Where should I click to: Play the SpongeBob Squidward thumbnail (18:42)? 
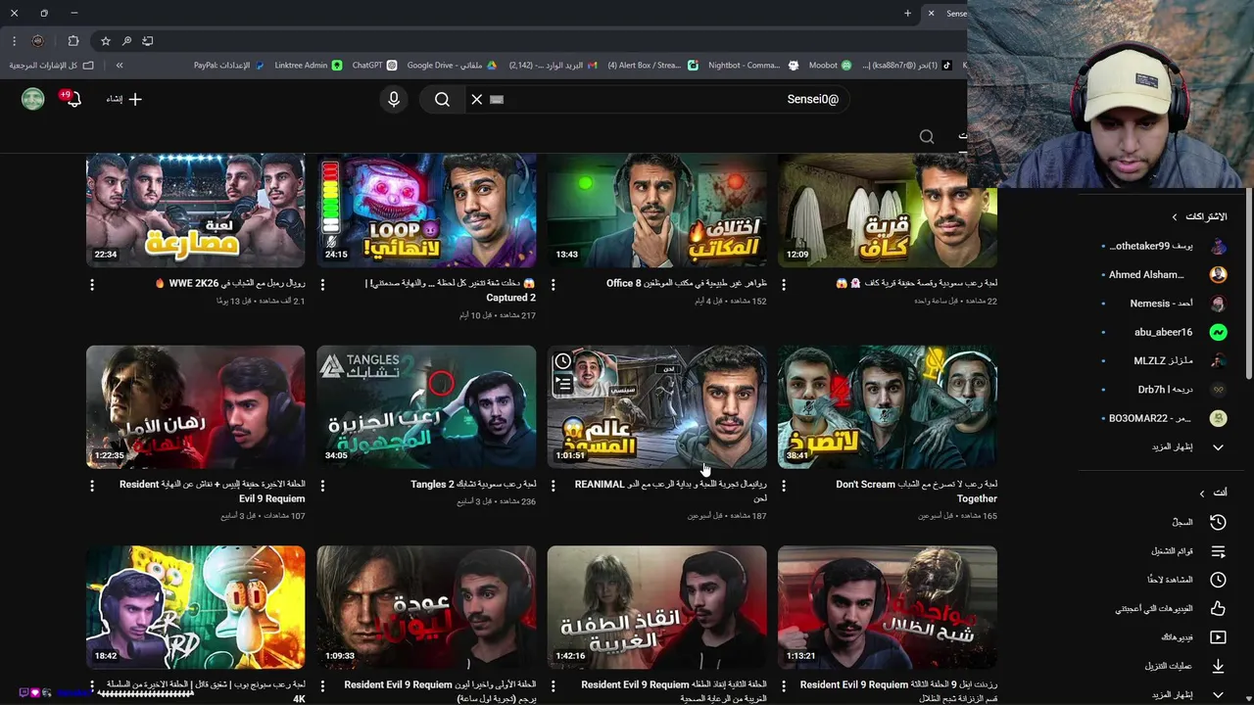[x=195, y=607]
